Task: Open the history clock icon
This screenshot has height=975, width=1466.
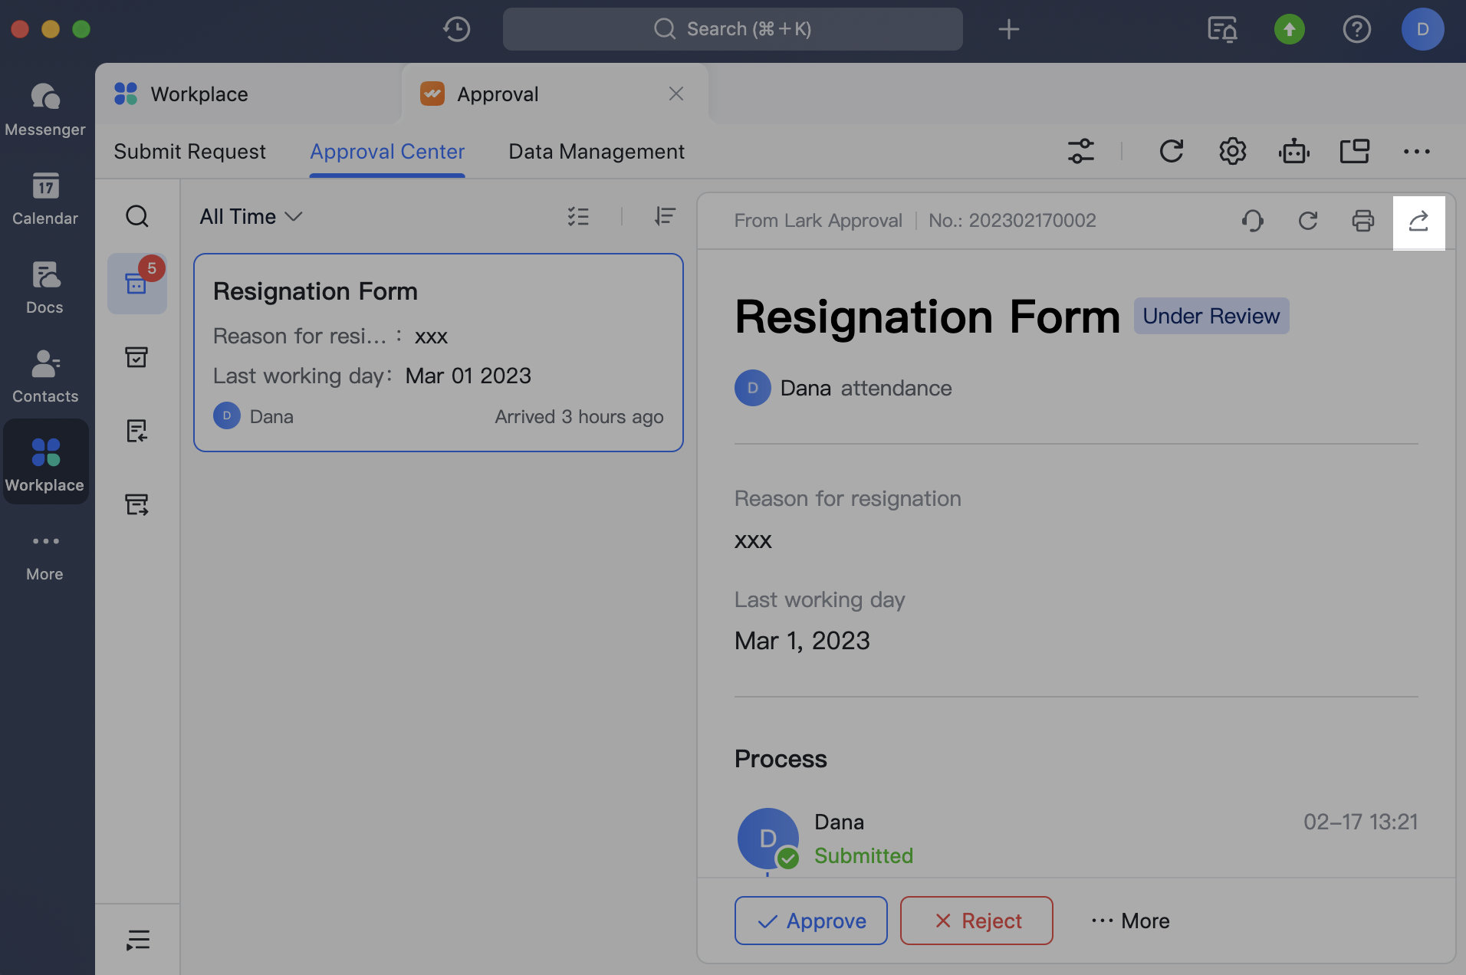Action: point(457,29)
